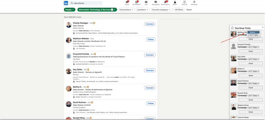This screenshot has width=265, height=120.
Task: Click the Dux-Soup Tricks logo icon
Action: (x=233, y=28)
